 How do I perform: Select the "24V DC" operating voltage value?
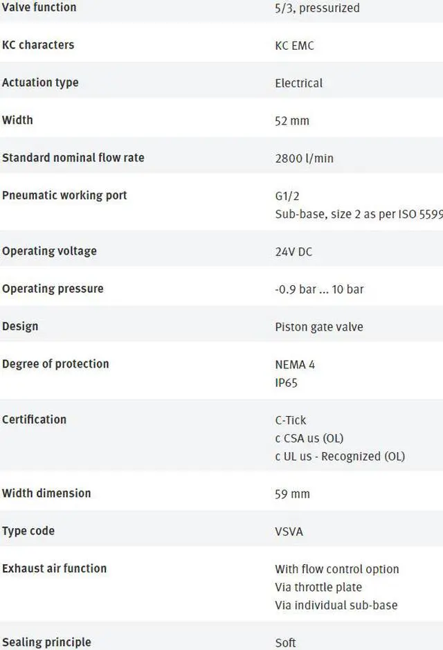(x=293, y=251)
